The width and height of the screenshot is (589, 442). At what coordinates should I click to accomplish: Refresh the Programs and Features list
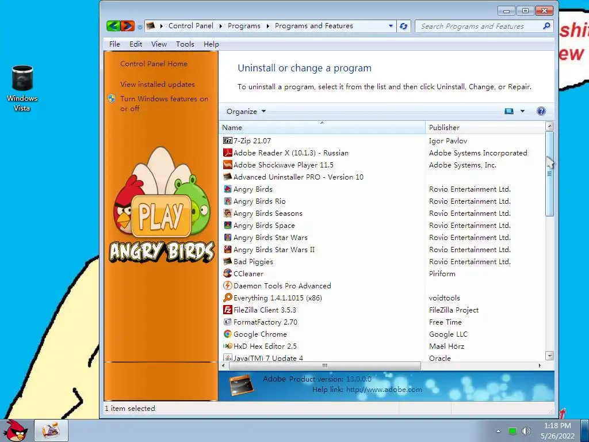click(x=403, y=26)
